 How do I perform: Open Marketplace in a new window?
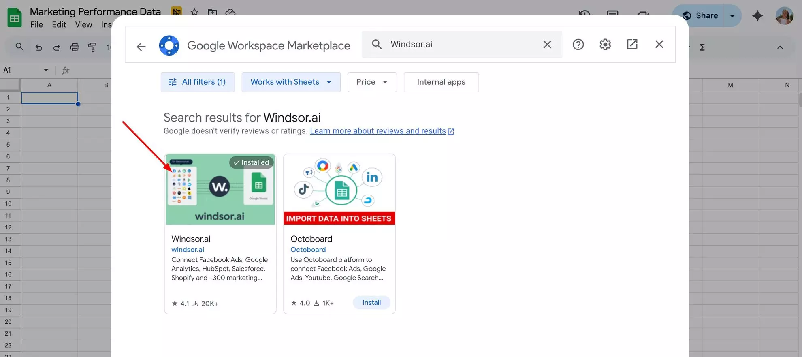pos(632,44)
